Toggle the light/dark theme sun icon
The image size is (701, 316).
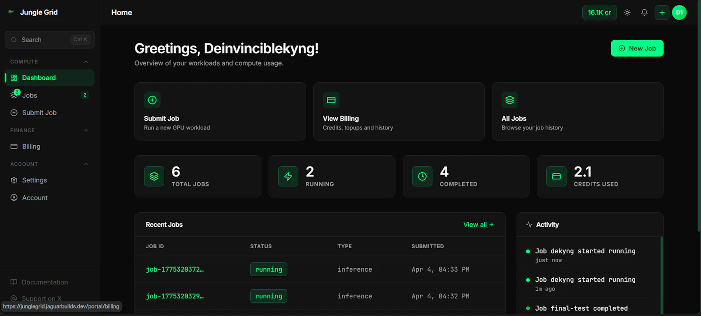pyautogui.click(x=627, y=13)
